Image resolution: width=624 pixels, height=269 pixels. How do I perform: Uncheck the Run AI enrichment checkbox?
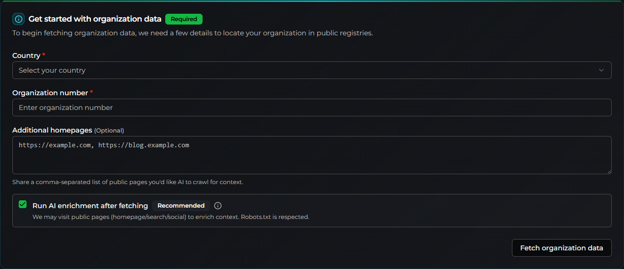tap(23, 205)
